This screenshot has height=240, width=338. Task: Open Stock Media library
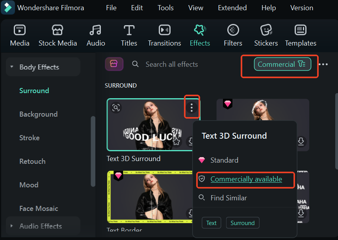58,35
